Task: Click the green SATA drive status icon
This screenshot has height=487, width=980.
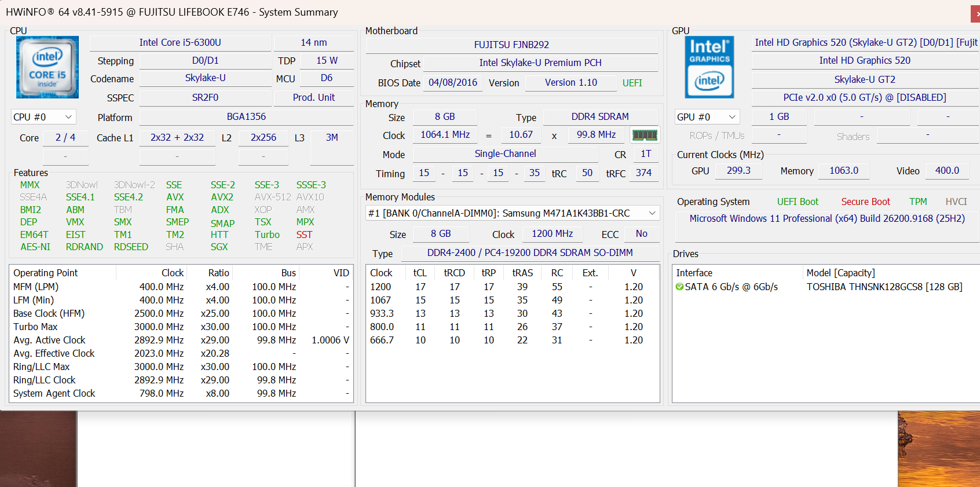Action: (679, 287)
